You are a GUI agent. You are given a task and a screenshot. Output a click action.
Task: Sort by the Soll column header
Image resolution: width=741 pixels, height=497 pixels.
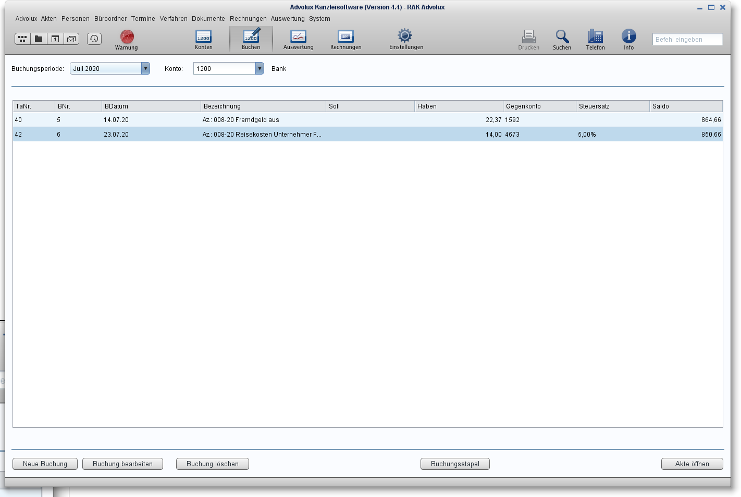pyautogui.click(x=370, y=106)
